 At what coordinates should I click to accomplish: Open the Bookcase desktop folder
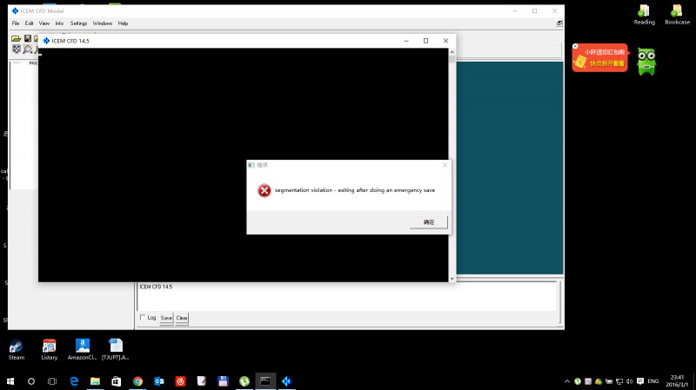(x=678, y=15)
